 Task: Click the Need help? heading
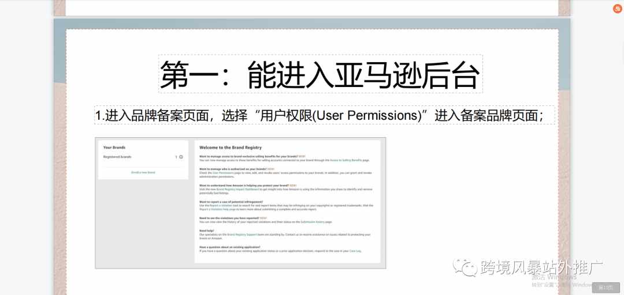206,230
